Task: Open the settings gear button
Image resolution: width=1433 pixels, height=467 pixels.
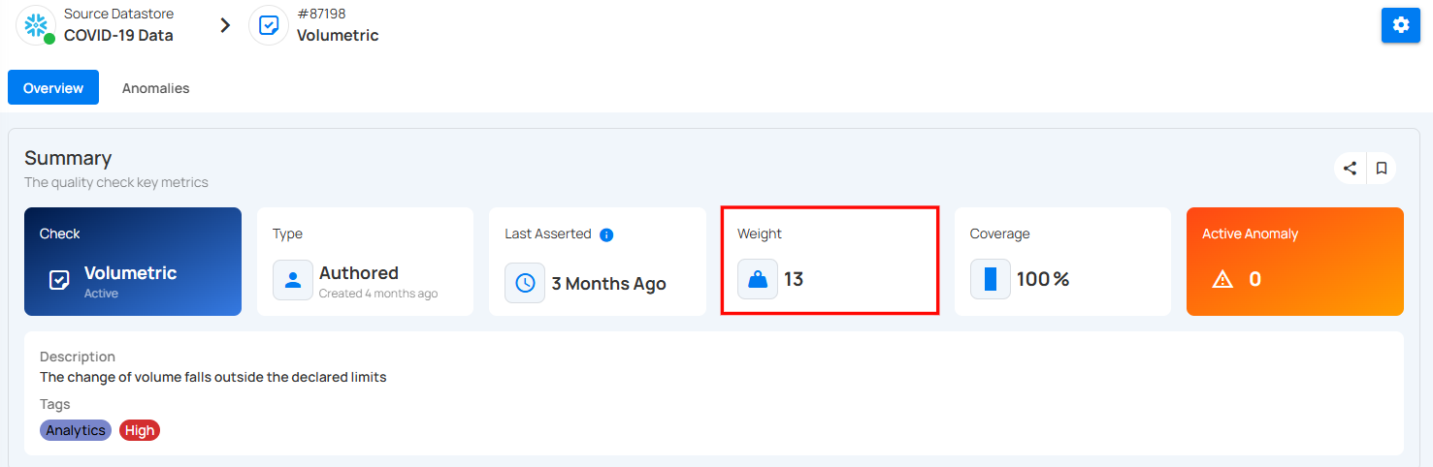Action: pyautogui.click(x=1400, y=25)
